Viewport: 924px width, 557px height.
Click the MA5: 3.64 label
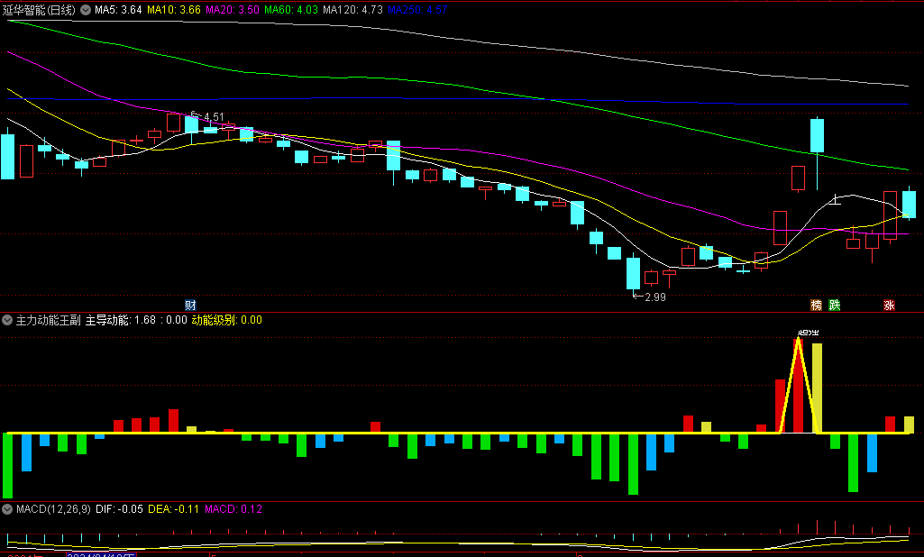tap(118, 10)
